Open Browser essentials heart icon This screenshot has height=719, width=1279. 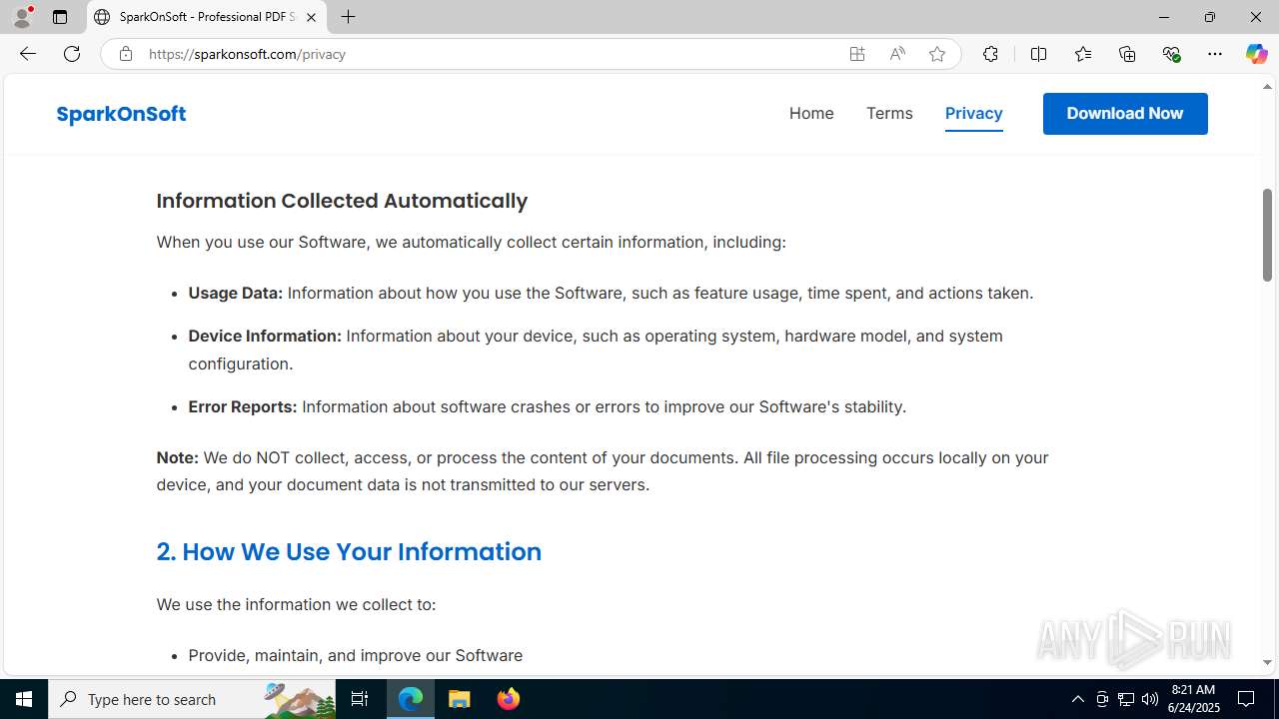(x=1171, y=54)
